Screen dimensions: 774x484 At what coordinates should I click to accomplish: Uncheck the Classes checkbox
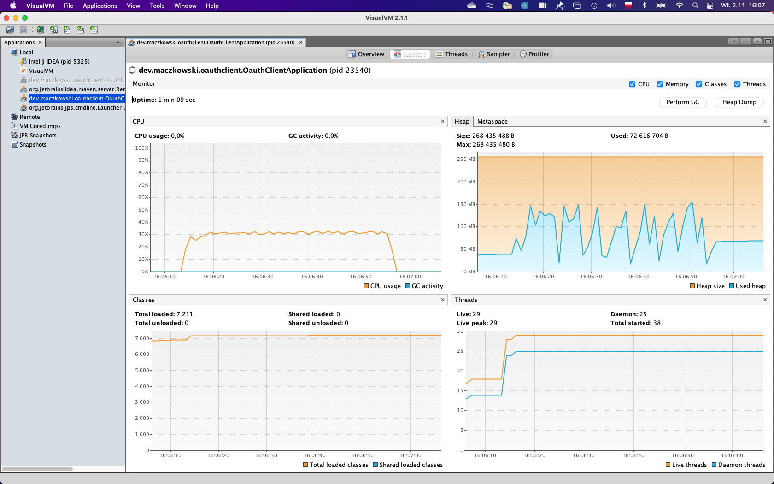[x=699, y=84]
